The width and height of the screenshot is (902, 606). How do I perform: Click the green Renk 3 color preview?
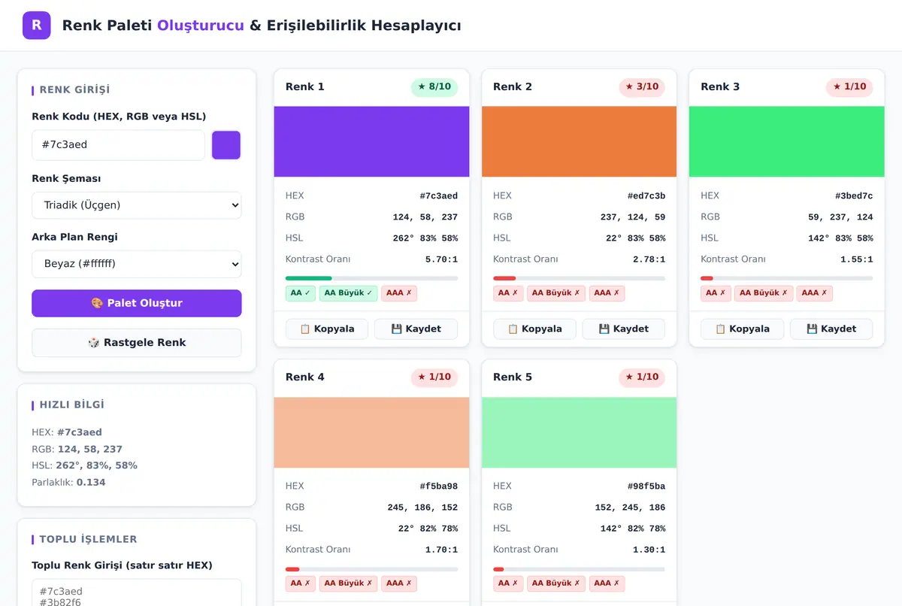[787, 141]
